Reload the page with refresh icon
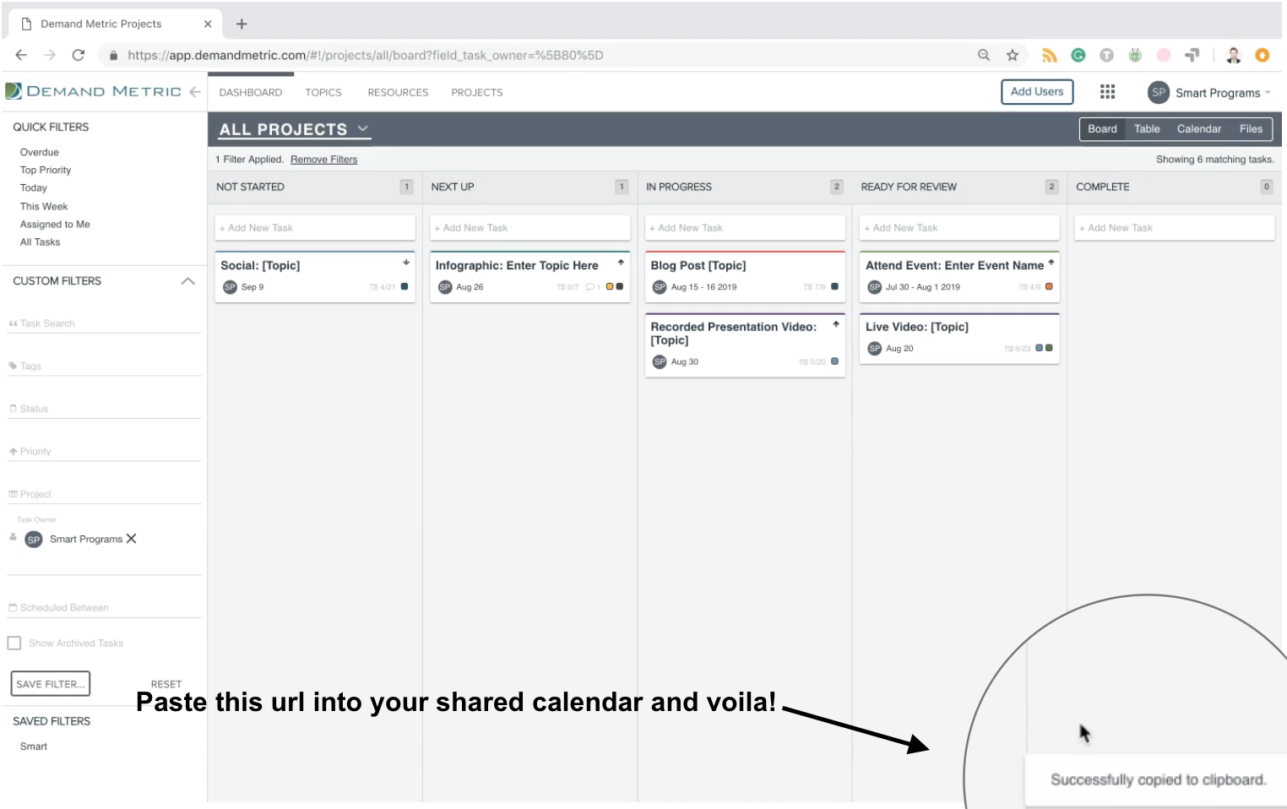The image size is (1287, 809). click(x=79, y=55)
